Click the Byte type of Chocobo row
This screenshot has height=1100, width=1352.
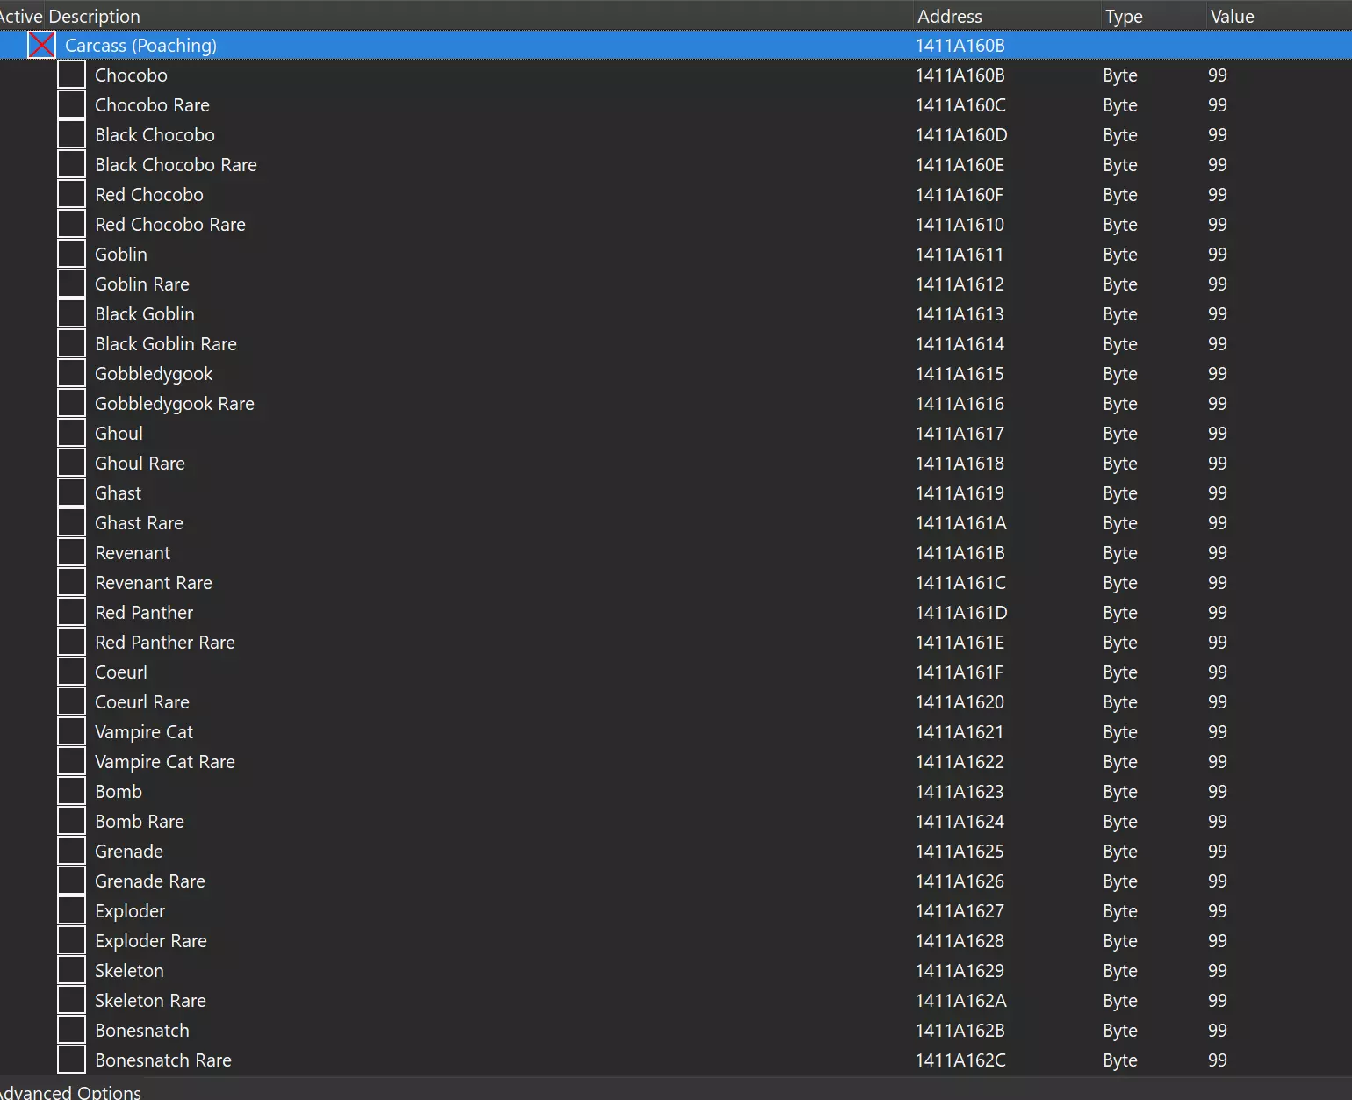(x=1120, y=75)
